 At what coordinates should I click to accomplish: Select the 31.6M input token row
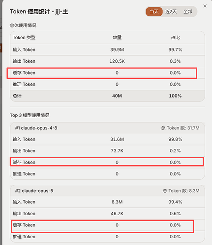click(107, 139)
